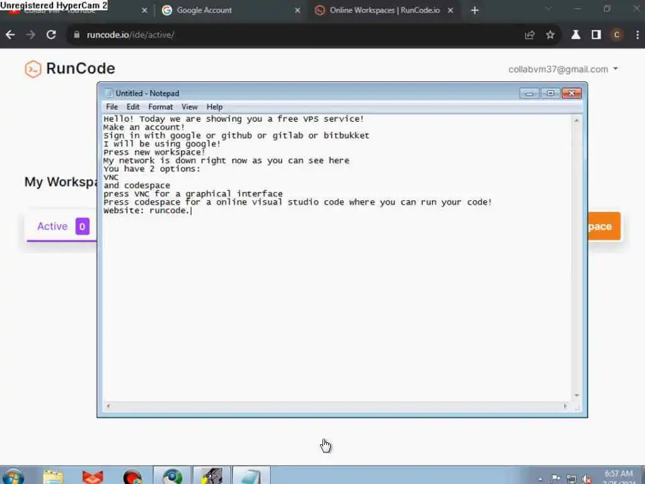Maximize the Notepad window
645x484 pixels.
point(551,93)
